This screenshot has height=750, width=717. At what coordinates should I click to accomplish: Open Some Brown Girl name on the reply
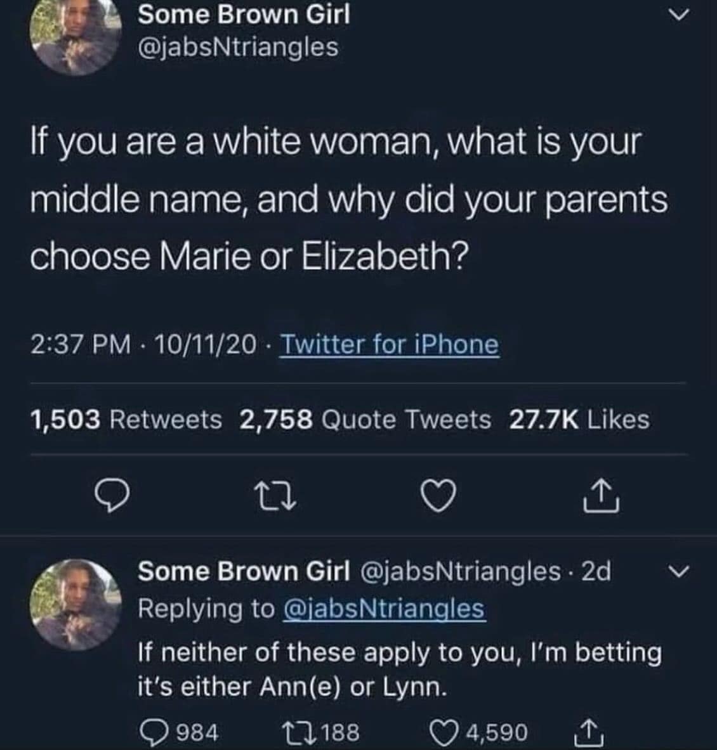[x=244, y=571]
